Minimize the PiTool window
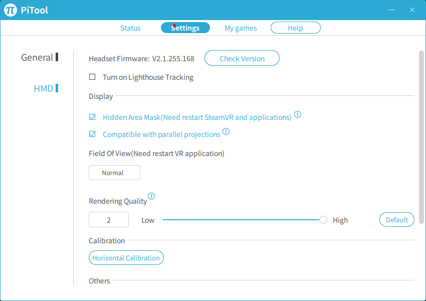The width and height of the screenshot is (426, 301). pos(392,10)
